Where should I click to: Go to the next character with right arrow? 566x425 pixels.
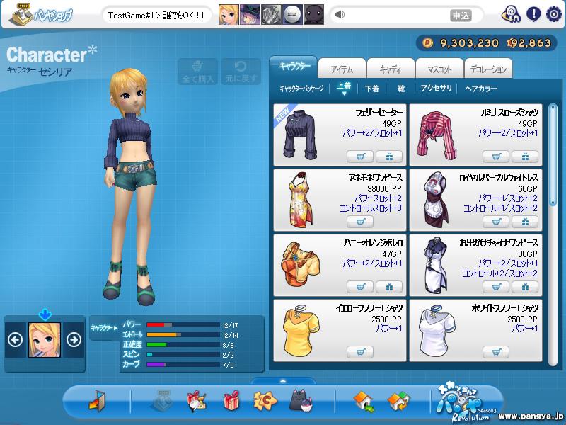pyautogui.click(x=74, y=340)
